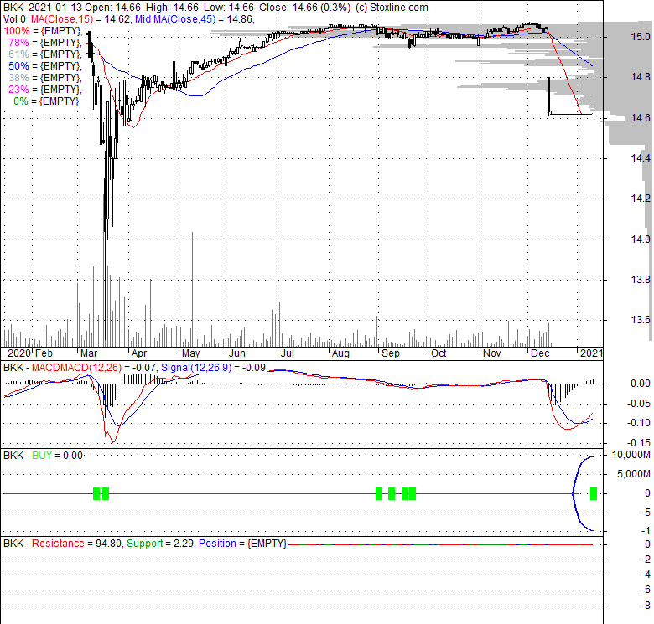
Task: Click the MA(Close,15) = 14.62 label
Action: 80,19
